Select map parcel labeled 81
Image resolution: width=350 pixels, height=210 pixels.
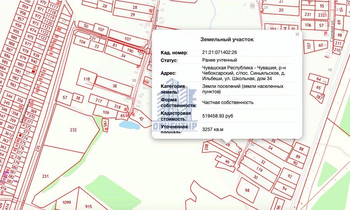[115, 45]
